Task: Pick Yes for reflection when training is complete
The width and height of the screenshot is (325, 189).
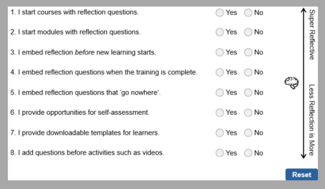Action: pos(220,72)
